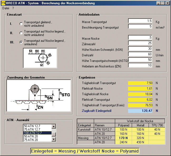
Task: Click the ATN list scrollbar thumb
Action: 54,134
